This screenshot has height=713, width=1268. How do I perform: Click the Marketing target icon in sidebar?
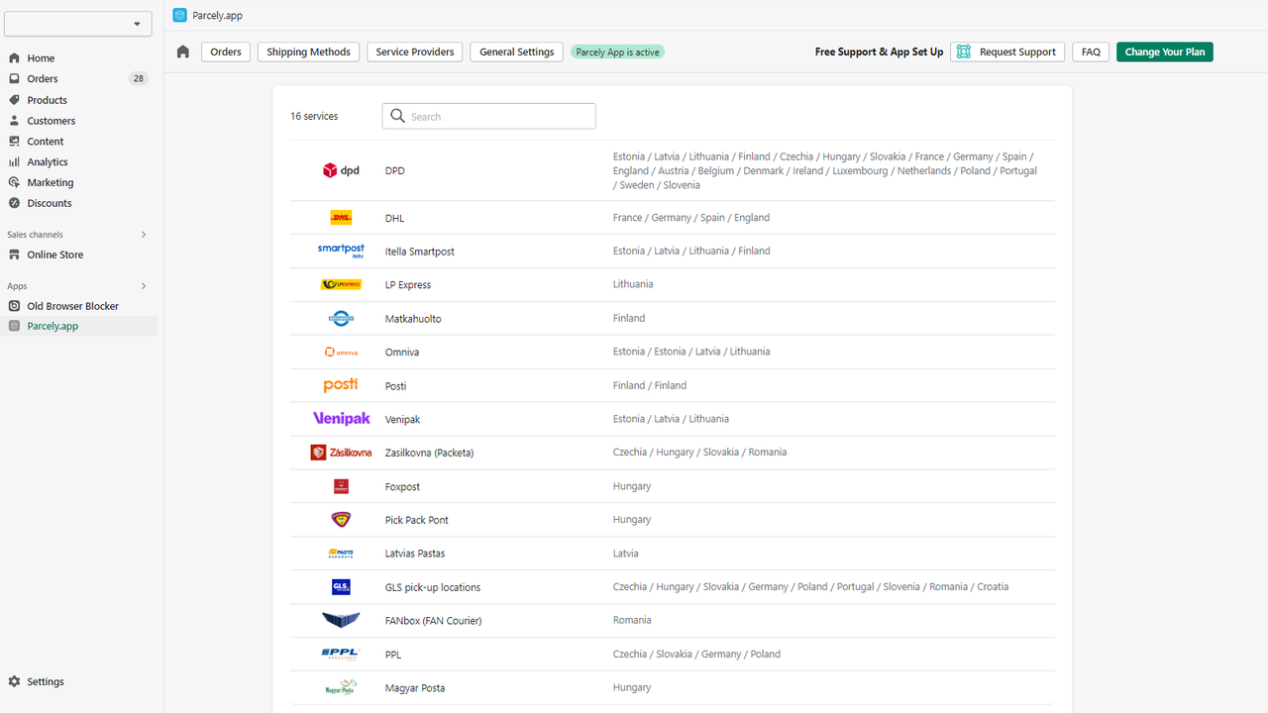pyautogui.click(x=14, y=183)
